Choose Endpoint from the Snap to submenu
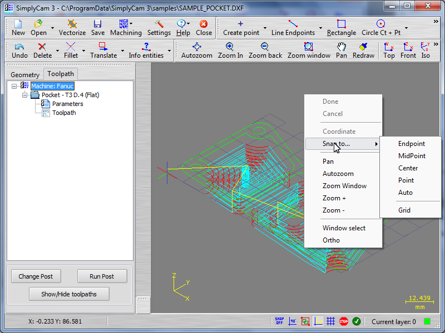445x333 pixels. click(411, 144)
